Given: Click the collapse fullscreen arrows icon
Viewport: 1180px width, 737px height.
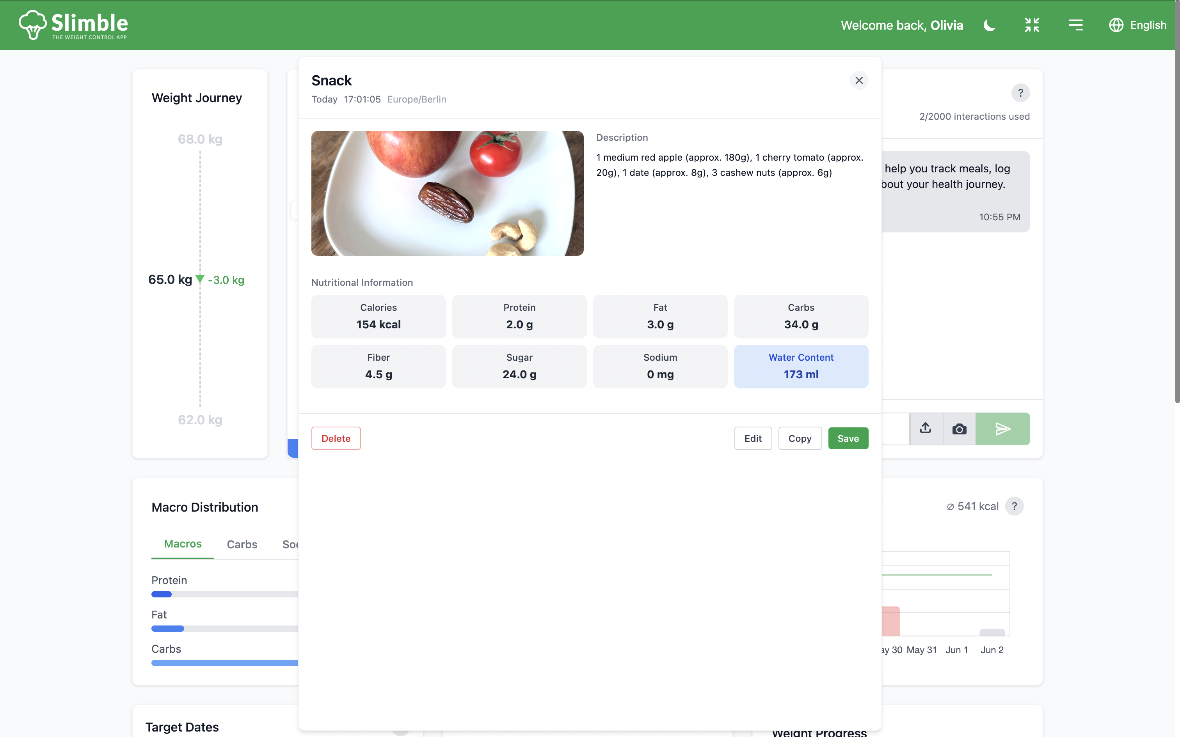Looking at the screenshot, I should (1032, 25).
